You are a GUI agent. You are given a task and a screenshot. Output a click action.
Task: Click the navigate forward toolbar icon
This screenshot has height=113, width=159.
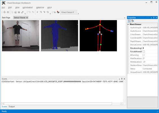coord(8,12)
